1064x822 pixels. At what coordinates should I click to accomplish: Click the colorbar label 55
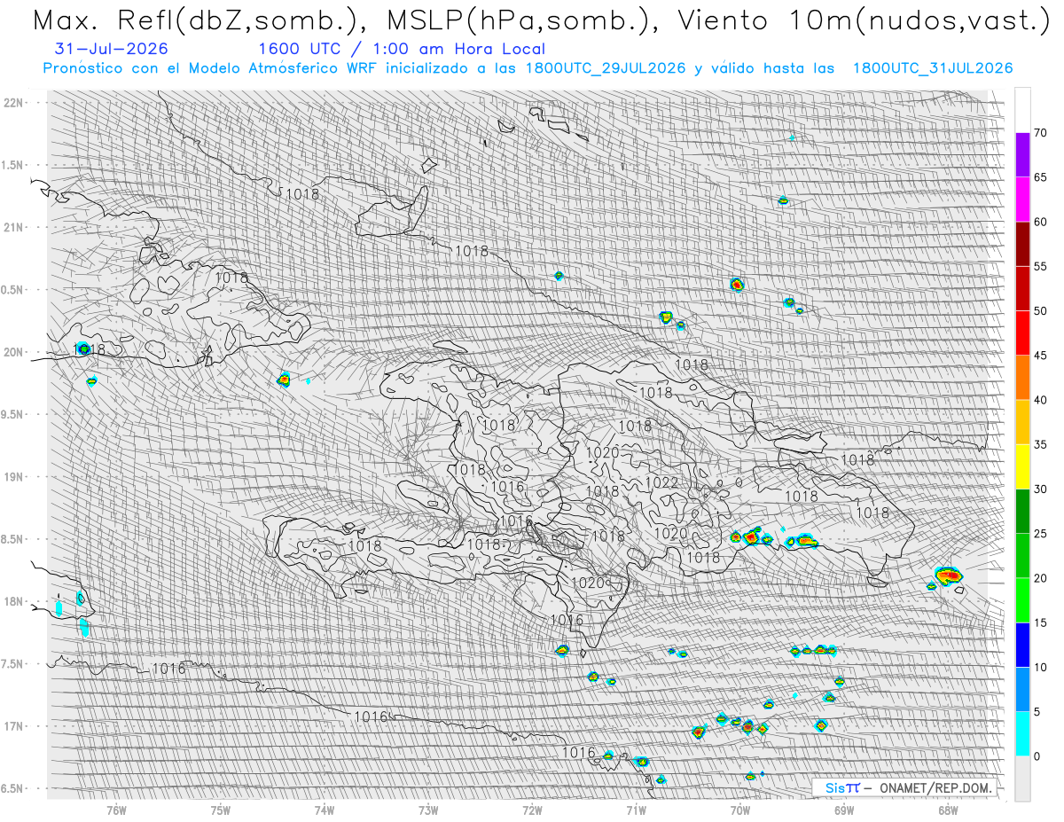click(1041, 266)
